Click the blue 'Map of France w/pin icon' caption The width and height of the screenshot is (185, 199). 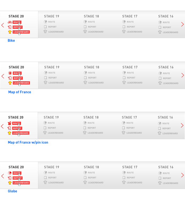(28, 142)
